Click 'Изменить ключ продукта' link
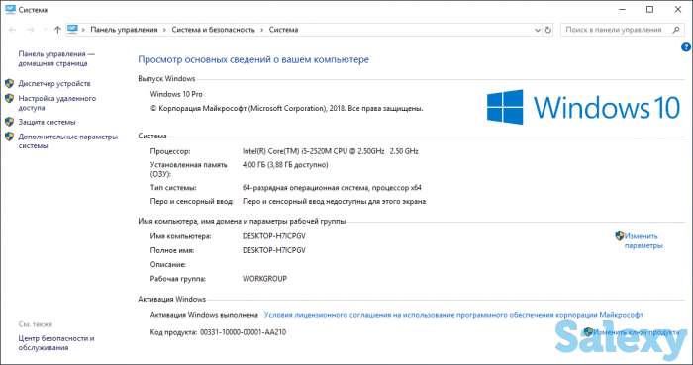The image size is (693, 365). tap(636, 332)
